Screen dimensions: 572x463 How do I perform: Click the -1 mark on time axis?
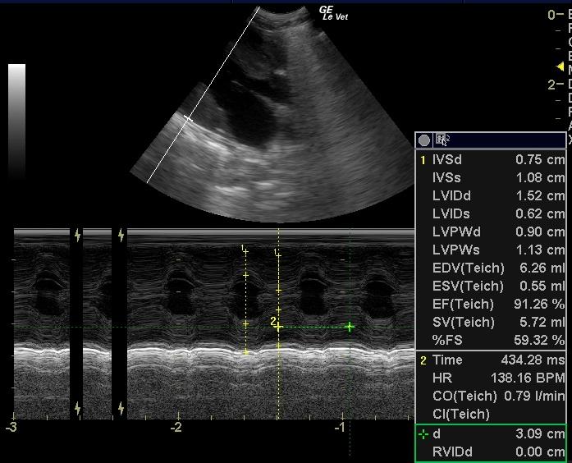[341, 428]
